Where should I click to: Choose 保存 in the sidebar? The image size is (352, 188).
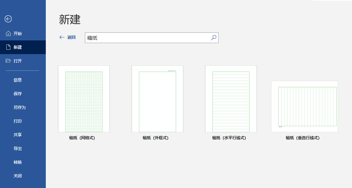pos(23,93)
